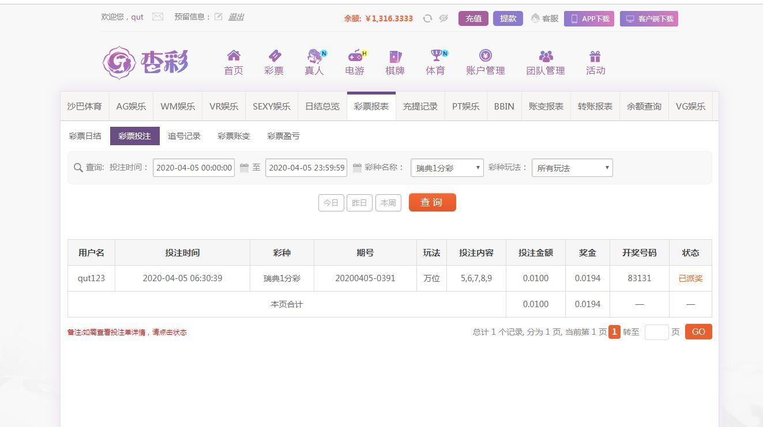Click the 充值 recharge button
The height and width of the screenshot is (427, 763).
473,18
